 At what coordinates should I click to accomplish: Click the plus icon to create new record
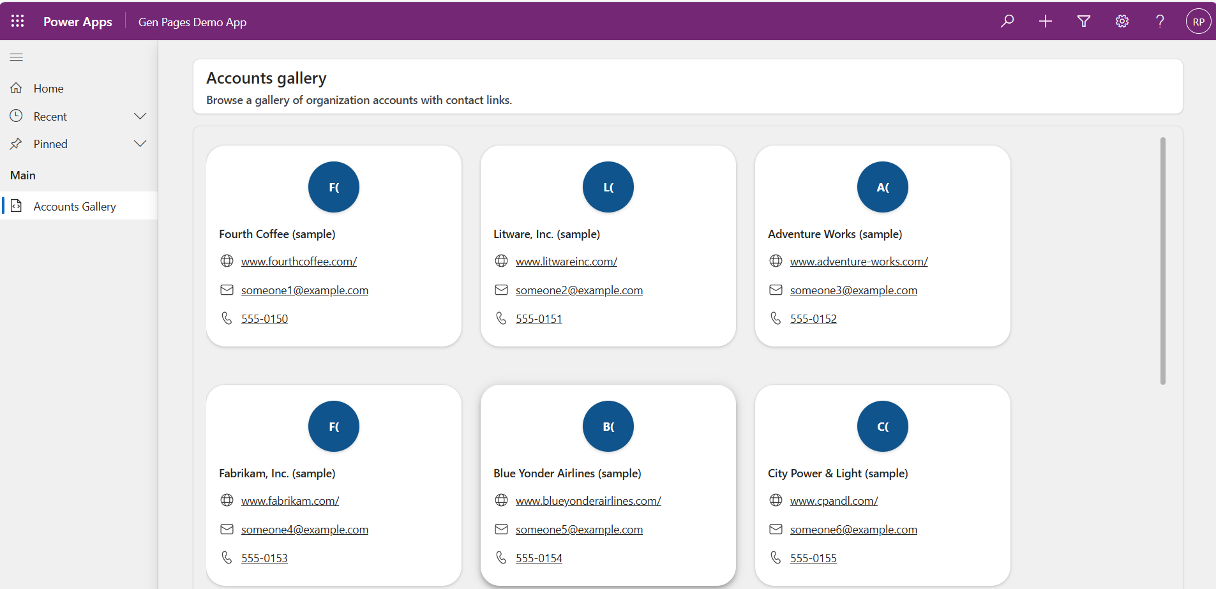1046,21
